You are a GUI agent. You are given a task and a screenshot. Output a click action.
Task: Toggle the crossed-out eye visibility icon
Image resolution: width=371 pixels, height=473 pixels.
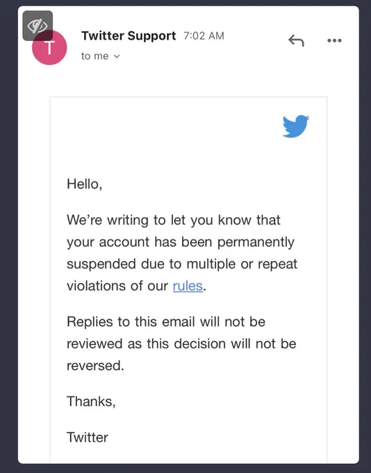[x=38, y=26]
